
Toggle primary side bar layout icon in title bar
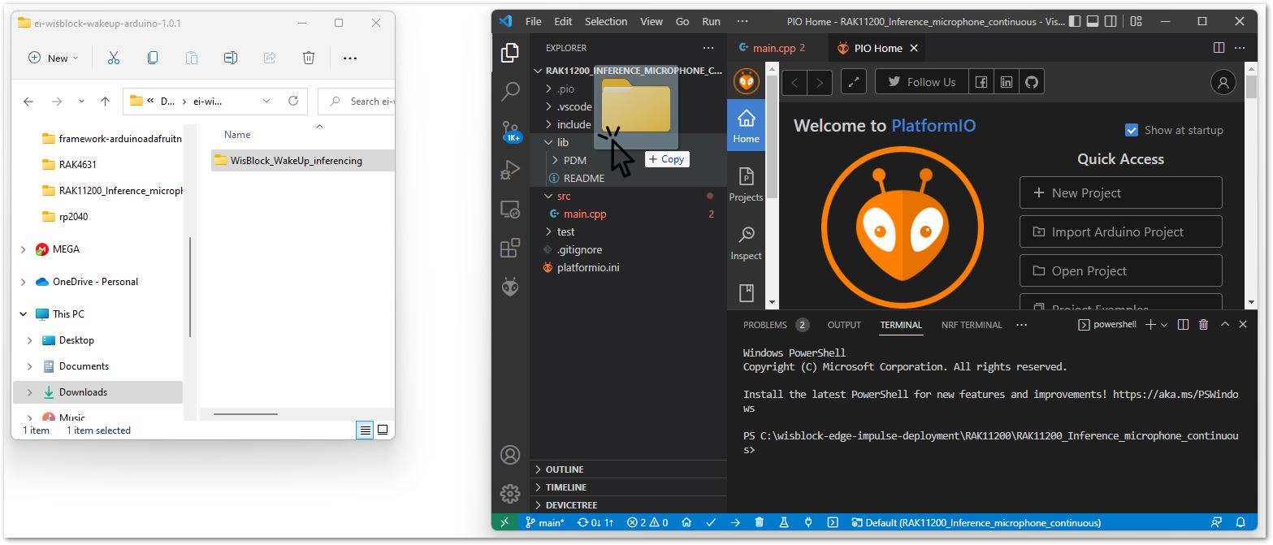1076,22
